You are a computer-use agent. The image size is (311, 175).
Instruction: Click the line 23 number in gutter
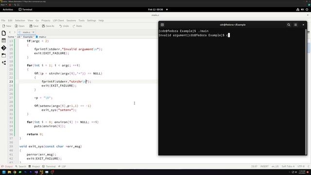pos(11,82)
